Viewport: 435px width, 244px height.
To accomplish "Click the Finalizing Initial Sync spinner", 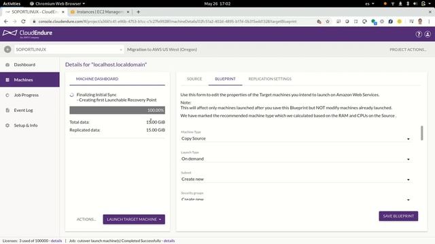I will tap(72, 95).
